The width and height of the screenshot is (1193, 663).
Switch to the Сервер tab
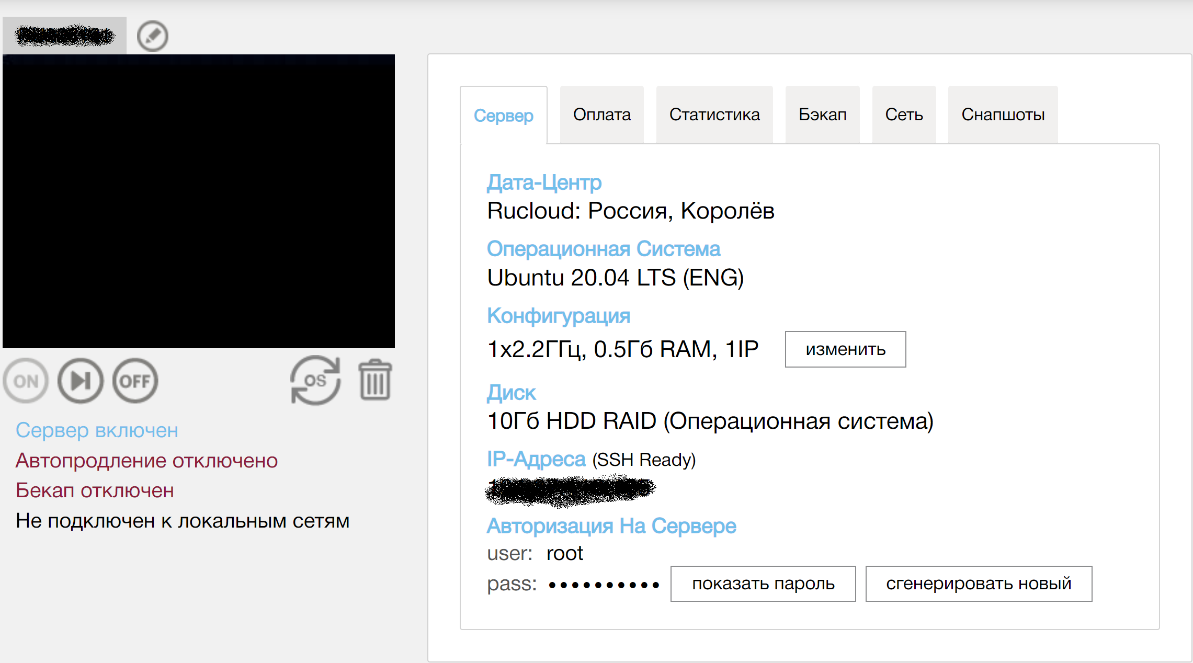504,115
